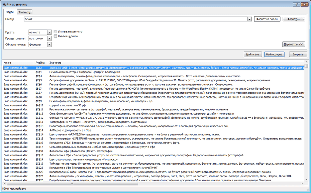Select result row with cell $C$13
The width and height of the screenshot is (311, 193).
(153, 126)
